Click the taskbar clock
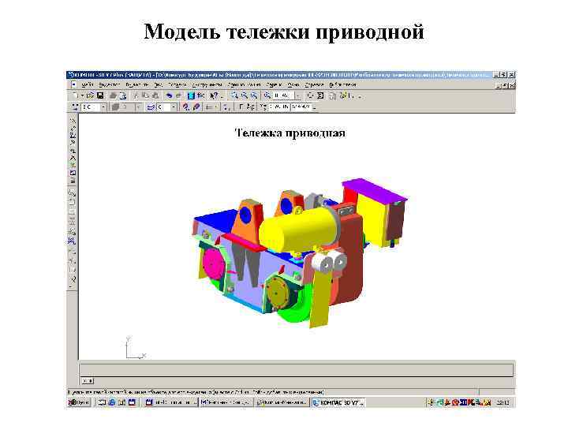Screen dimensions: 568x426 pos(503,402)
